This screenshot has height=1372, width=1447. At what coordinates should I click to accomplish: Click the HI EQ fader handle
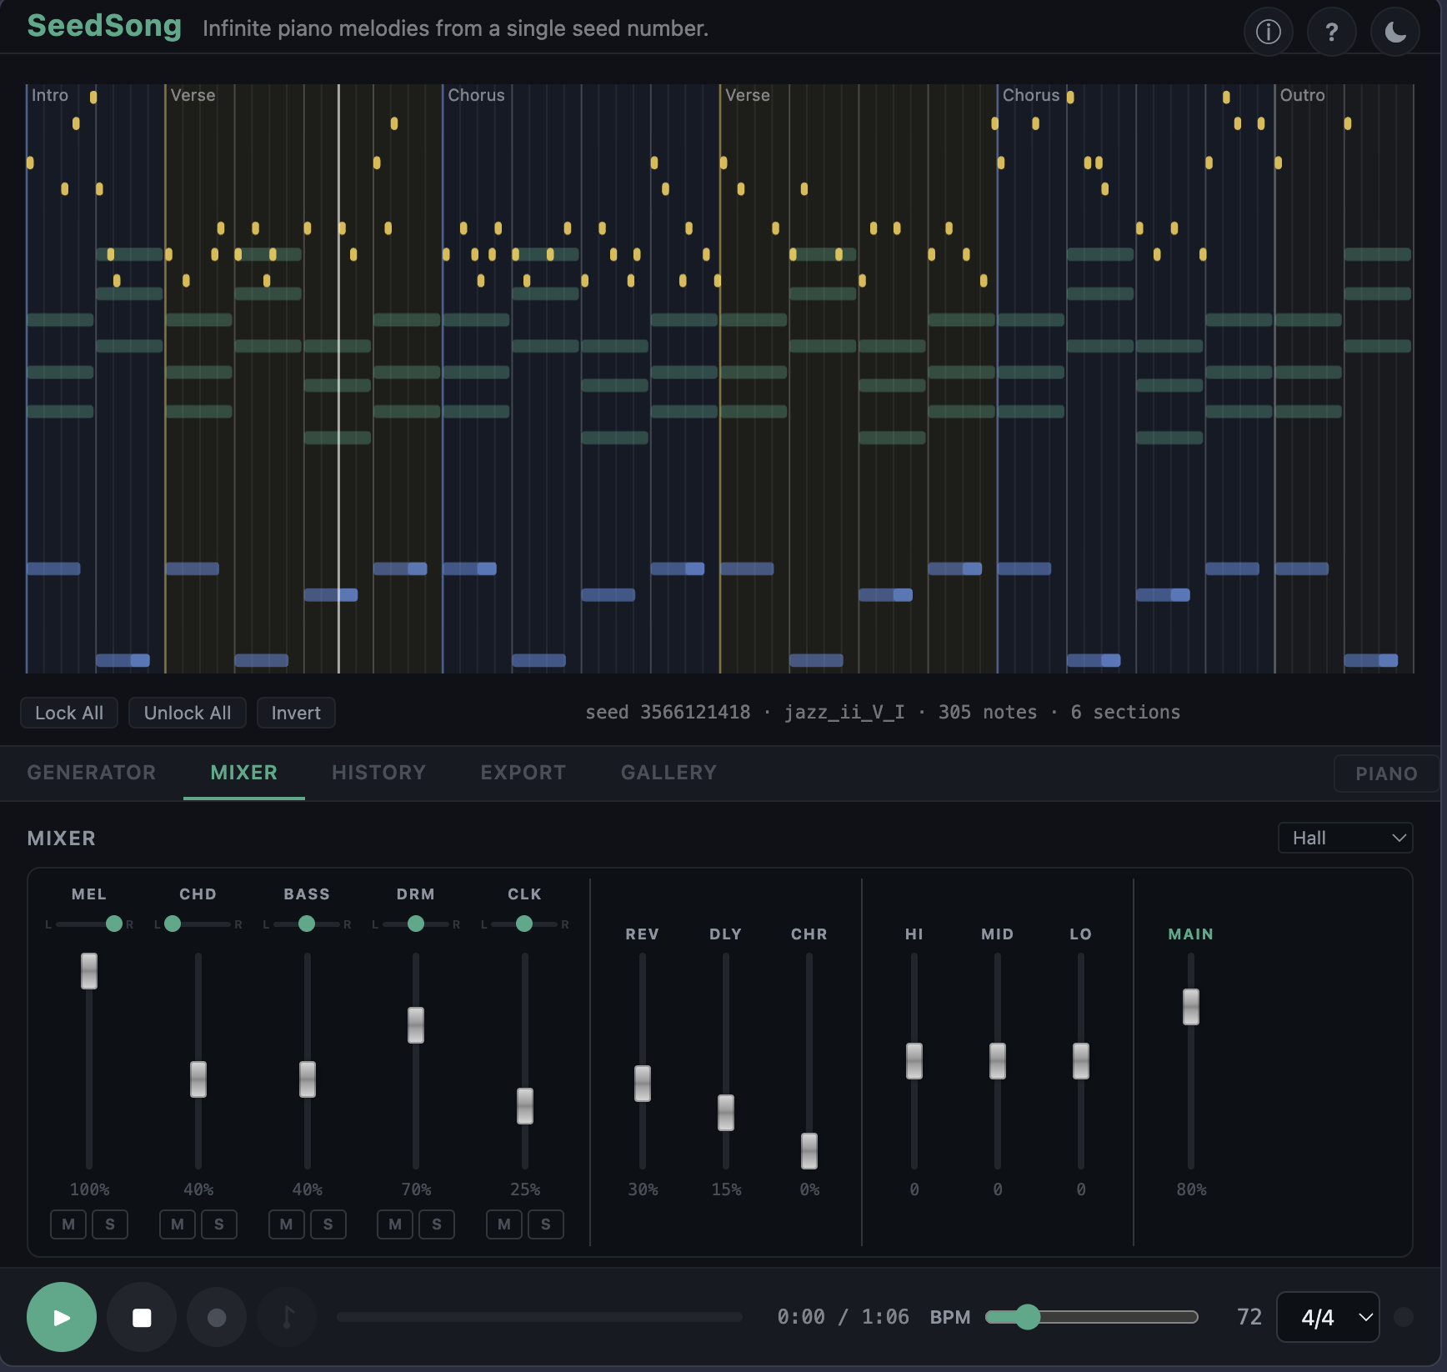[914, 1061]
